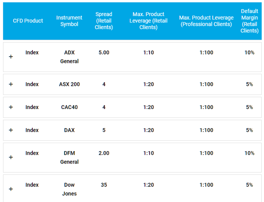264x202 pixels.
Task: Click the DAX instrument symbol
Action: (69, 130)
